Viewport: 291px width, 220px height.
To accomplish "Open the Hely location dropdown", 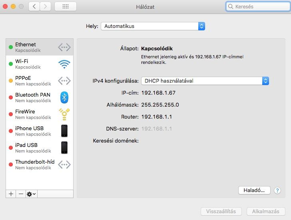I will tap(153, 26).
